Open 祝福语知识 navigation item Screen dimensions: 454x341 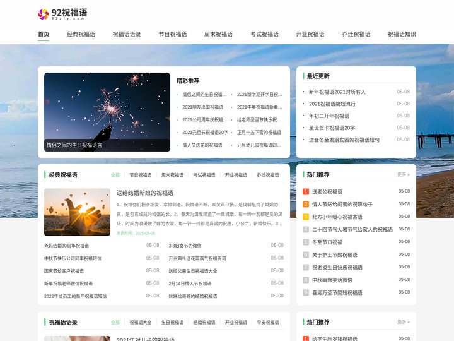pyautogui.click(x=402, y=34)
